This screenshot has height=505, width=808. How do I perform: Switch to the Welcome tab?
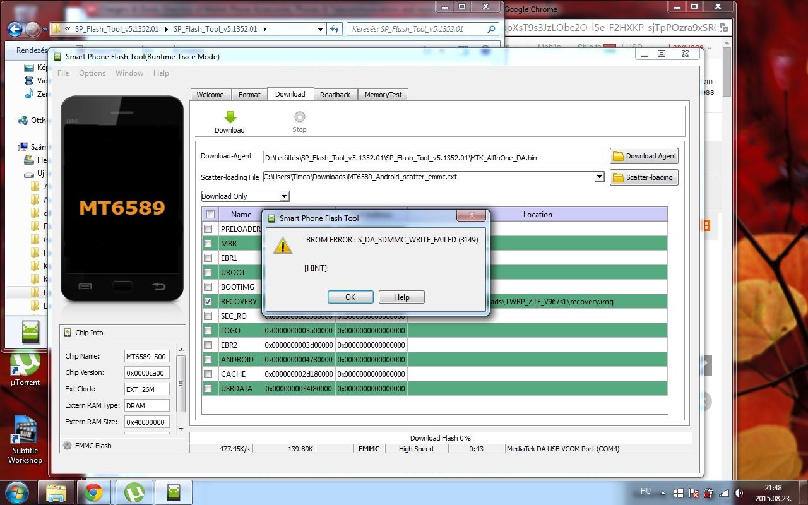[x=210, y=95]
